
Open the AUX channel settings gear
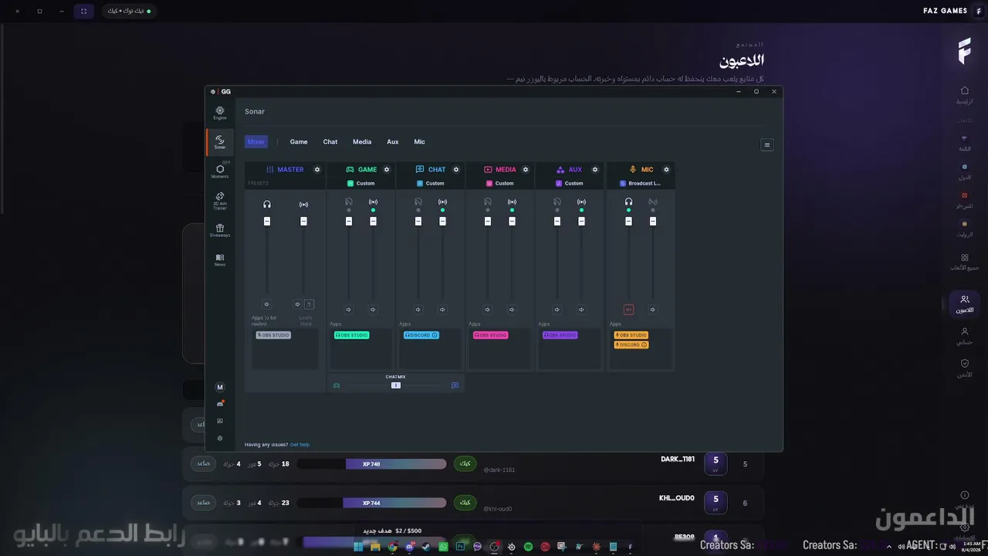[595, 170]
